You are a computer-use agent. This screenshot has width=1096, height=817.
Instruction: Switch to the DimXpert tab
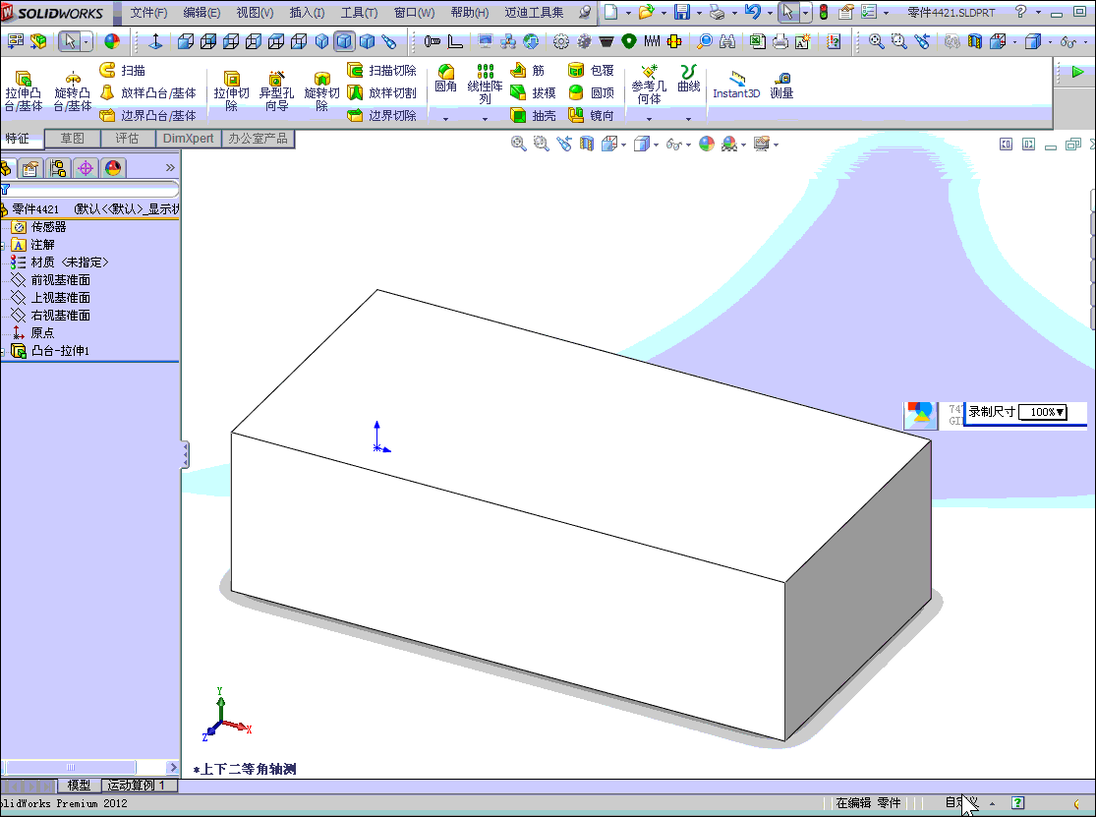point(188,139)
